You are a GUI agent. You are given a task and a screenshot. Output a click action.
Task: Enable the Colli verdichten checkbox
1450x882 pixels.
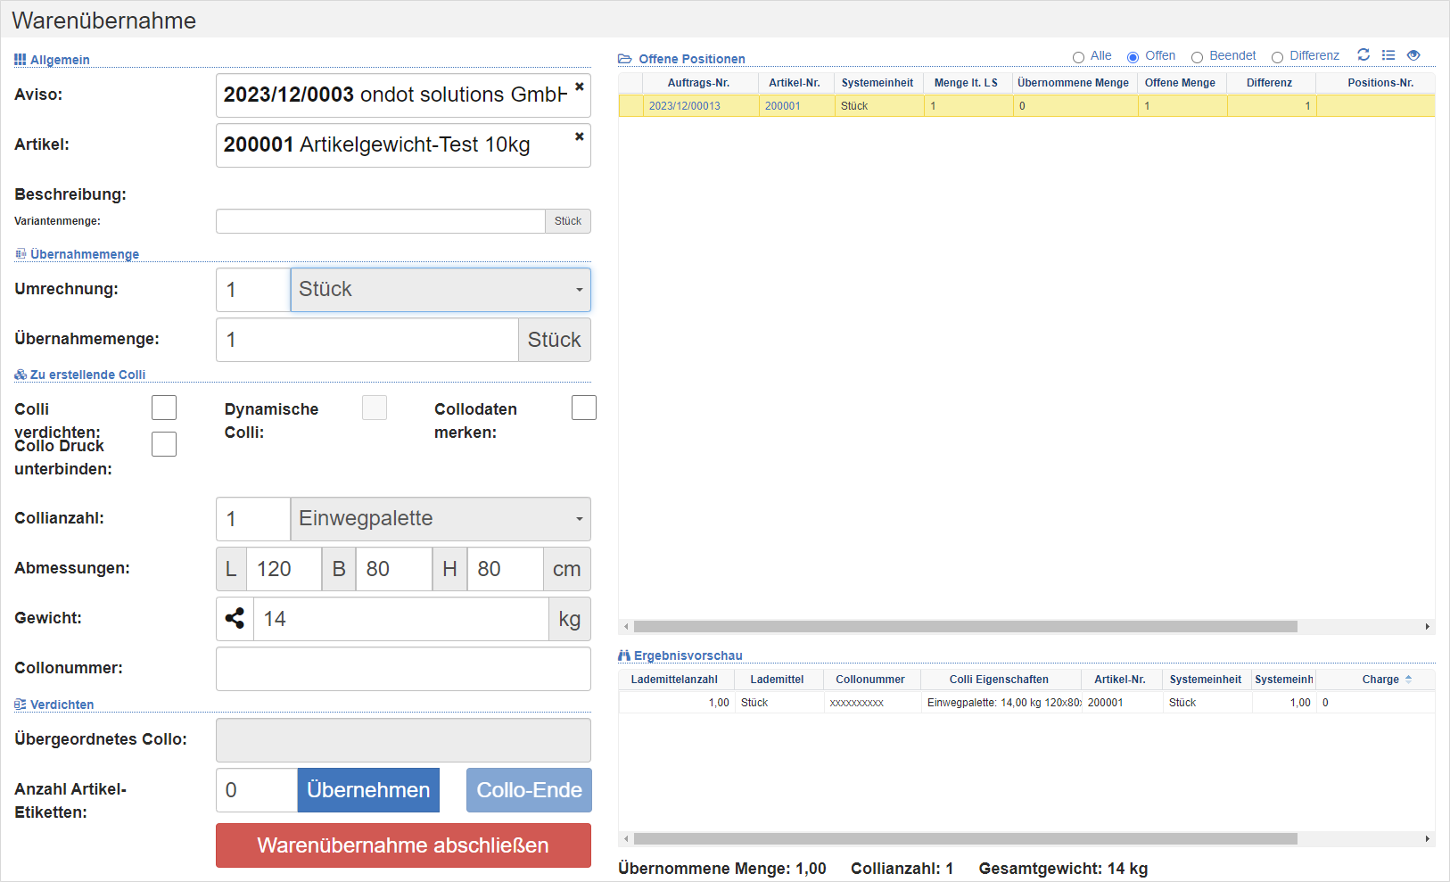point(164,408)
